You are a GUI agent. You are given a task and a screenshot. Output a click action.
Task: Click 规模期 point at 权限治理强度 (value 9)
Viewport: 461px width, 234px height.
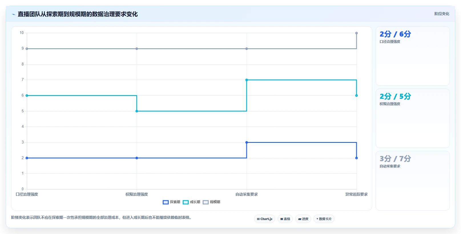click(x=137, y=49)
